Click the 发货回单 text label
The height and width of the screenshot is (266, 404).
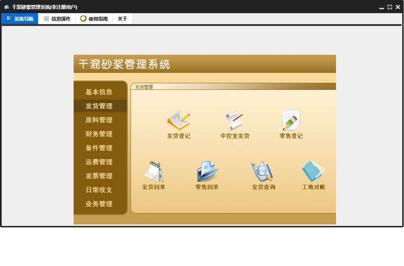click(154, 187)
